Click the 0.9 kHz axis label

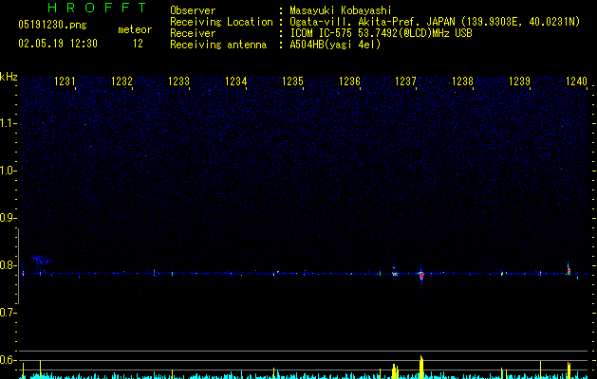8,218
